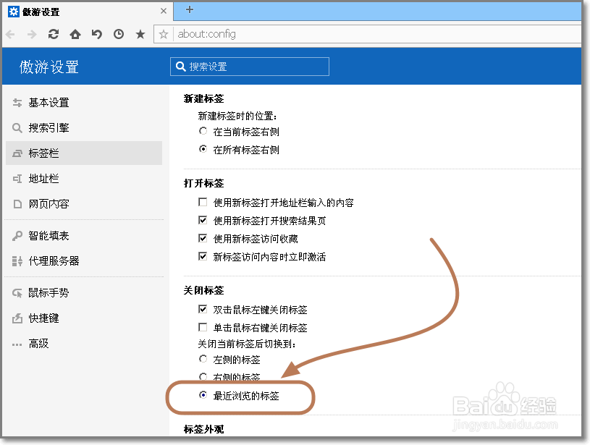Image resolution: width=590 pixels, height=445 pixels.
Task: Enable 使用新标签打开地址栏输入的内容 checkbox
Action: tap(203, 203)
